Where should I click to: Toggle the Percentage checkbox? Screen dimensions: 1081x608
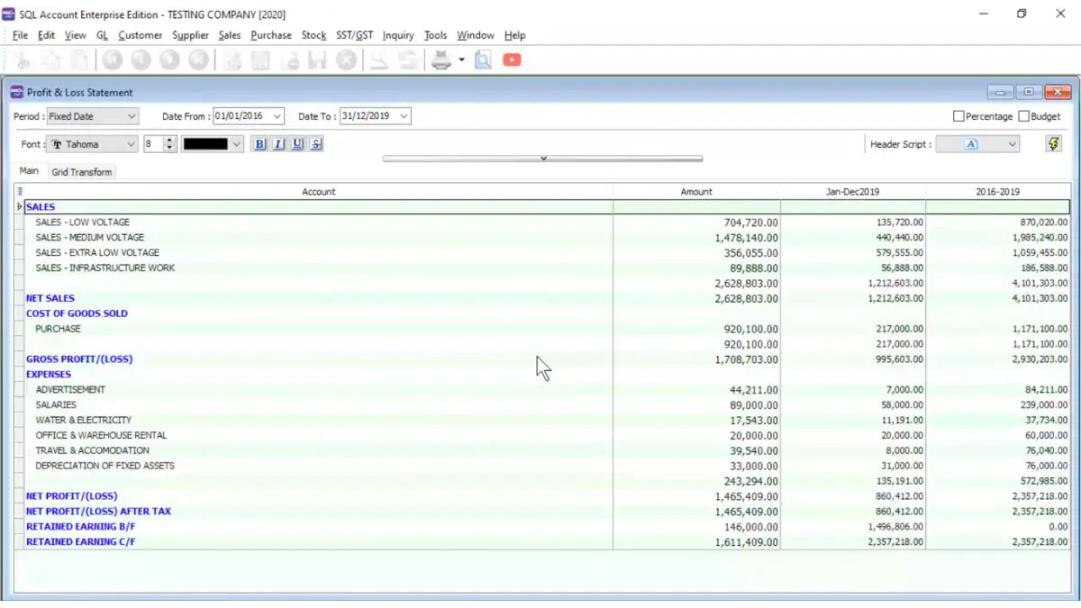click(x=958, y=116)
